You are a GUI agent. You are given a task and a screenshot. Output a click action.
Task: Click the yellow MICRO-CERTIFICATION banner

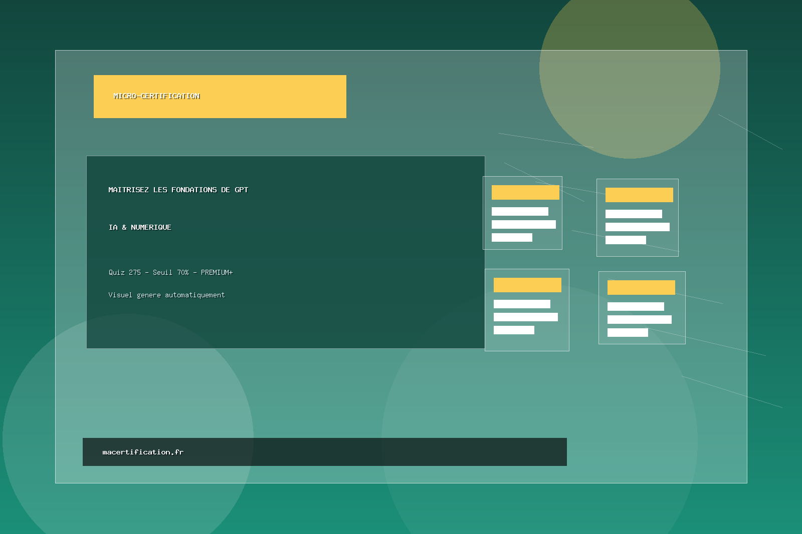220,97
